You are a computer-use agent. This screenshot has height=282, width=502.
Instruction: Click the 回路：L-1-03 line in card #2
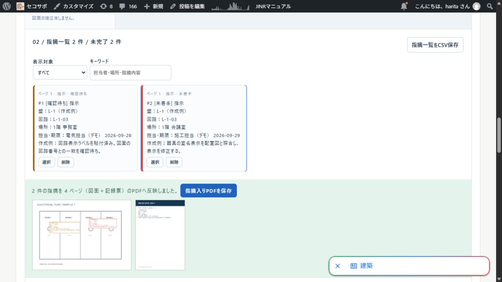click(162, 119)
